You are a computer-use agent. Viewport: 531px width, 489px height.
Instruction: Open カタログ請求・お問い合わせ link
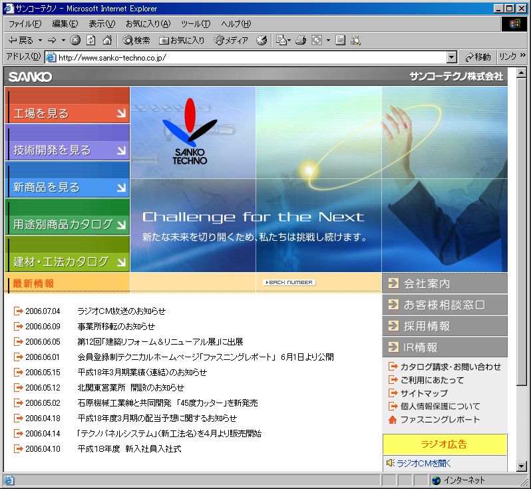pyautogui.click(x=450, y=367)
